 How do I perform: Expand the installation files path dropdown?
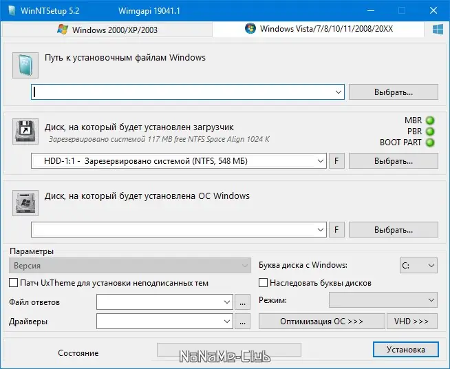pyautogui.click(x=338, y=92)
